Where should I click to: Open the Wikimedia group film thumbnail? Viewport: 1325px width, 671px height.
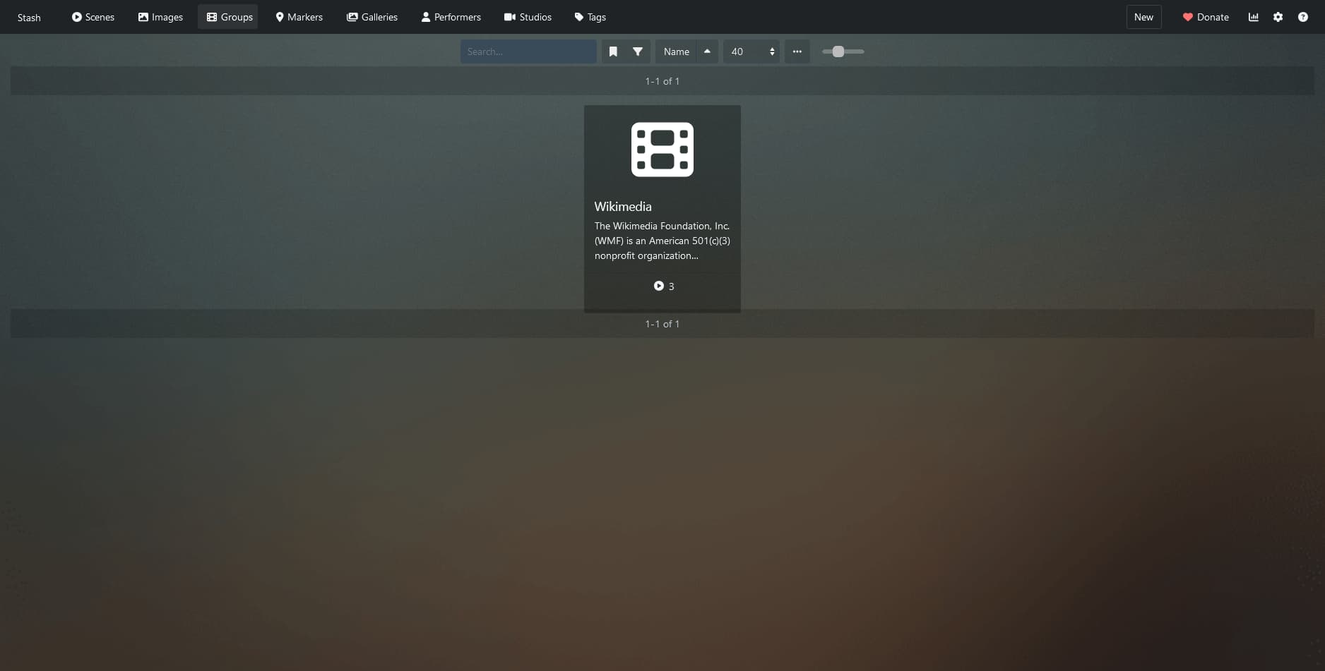[662, 150]
